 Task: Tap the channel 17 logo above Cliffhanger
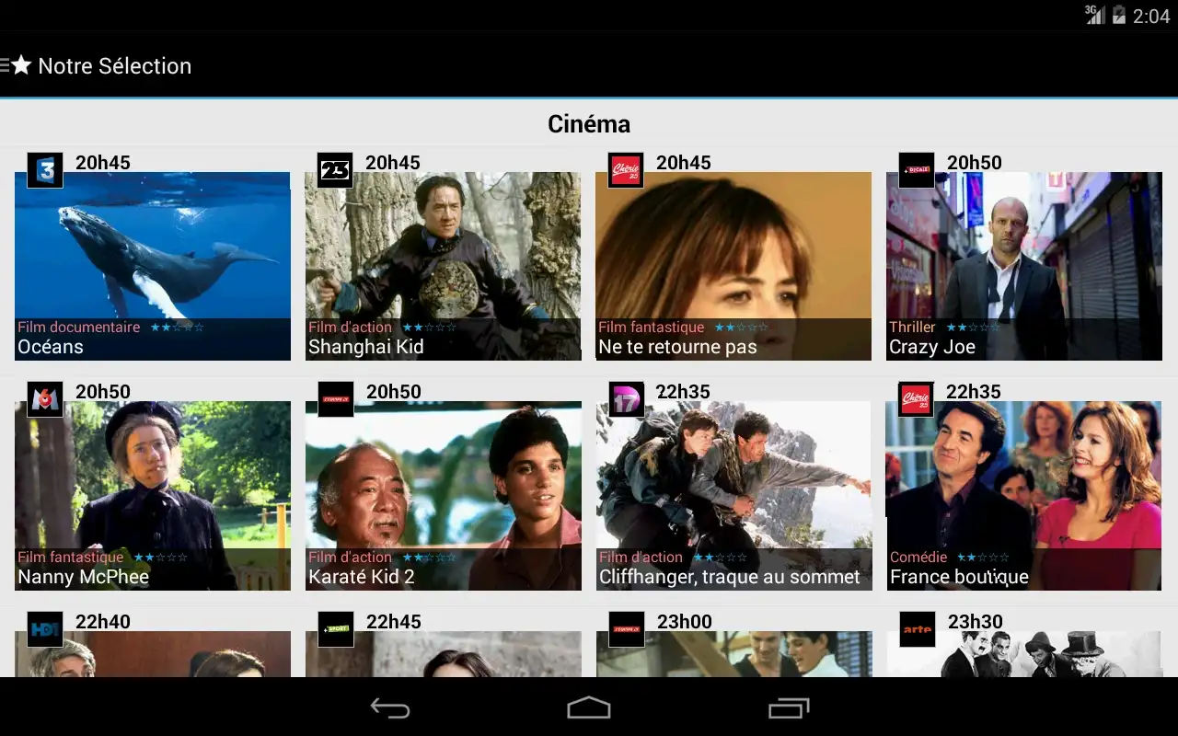[626, 399]
